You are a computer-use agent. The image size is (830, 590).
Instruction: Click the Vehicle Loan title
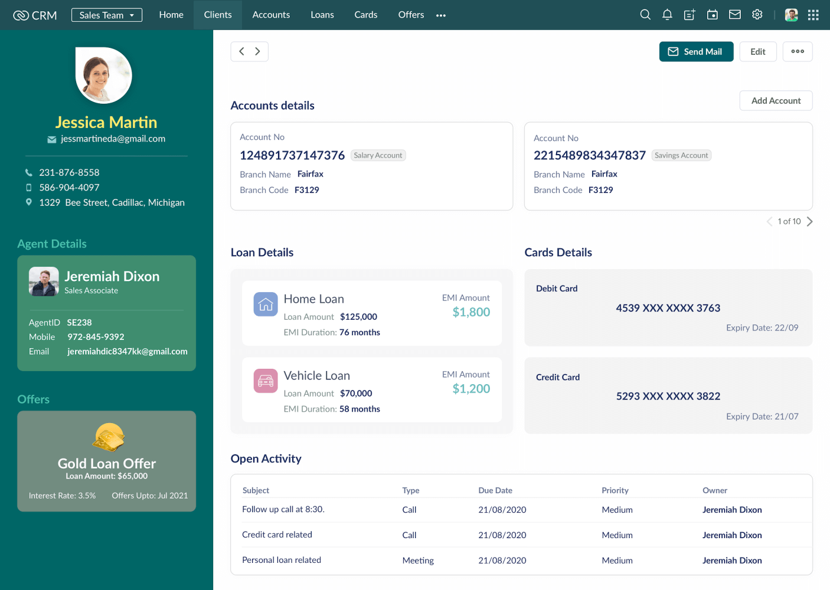point(317,376)
